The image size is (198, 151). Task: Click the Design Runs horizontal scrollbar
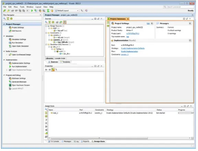coord(99,138)
